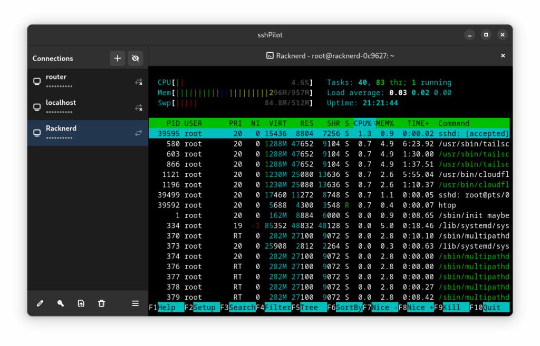Image resolution: width=540 pixels, height=346 pixels.
Task: Open SSH key manager key icon
Action: pyautogui.click(x=61, y=303)
